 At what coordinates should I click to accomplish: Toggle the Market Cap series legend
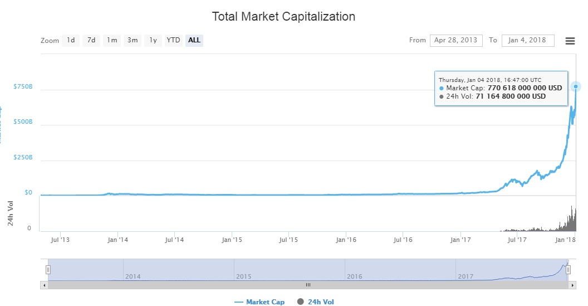[x=259, y=302]
